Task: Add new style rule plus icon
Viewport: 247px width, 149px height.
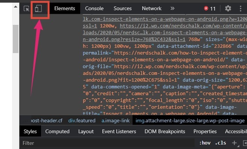Action: pos(235,143)
